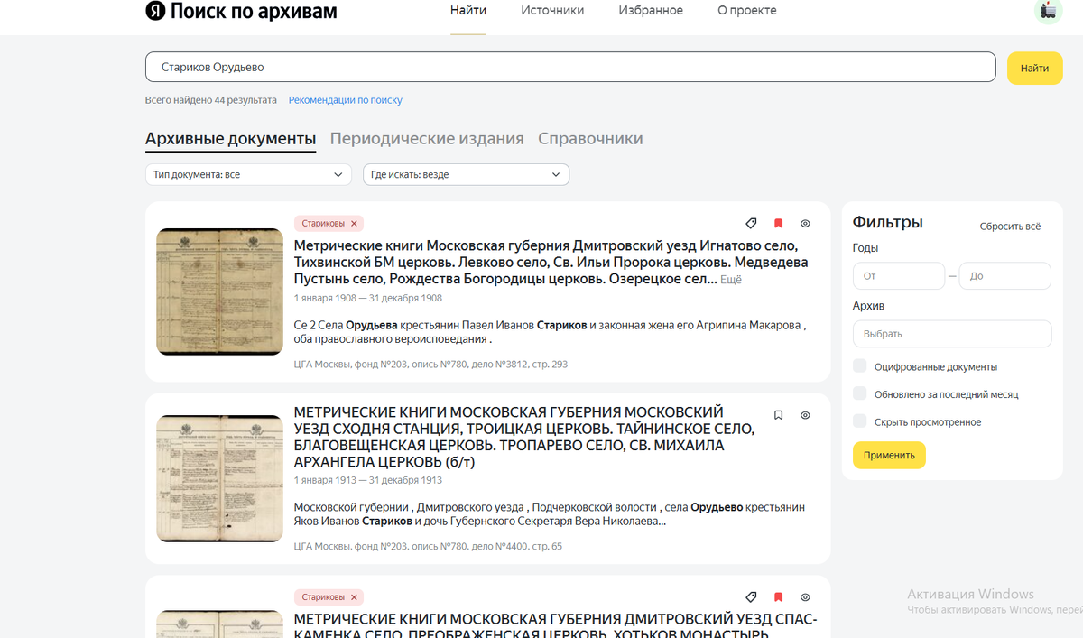The width and height of the screenshot is (1083, 638).
Task: Open the Источники menu item
Action: pyautogui.click(x=551, y=10)
